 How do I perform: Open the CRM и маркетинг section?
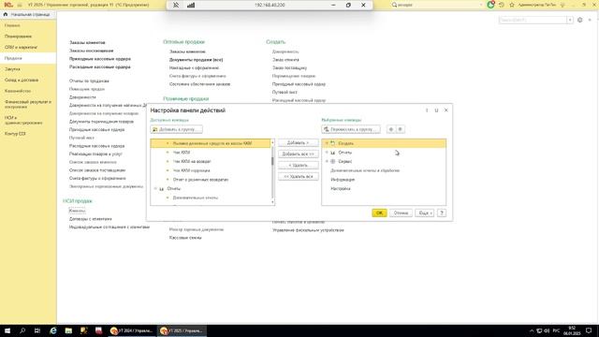tap(21, 48)
